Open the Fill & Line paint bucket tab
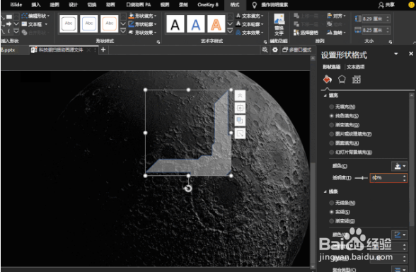Screen dimensions: 416x272 tap(328, 79)
